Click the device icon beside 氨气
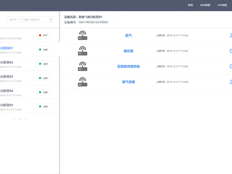 (x=82, y=35)
